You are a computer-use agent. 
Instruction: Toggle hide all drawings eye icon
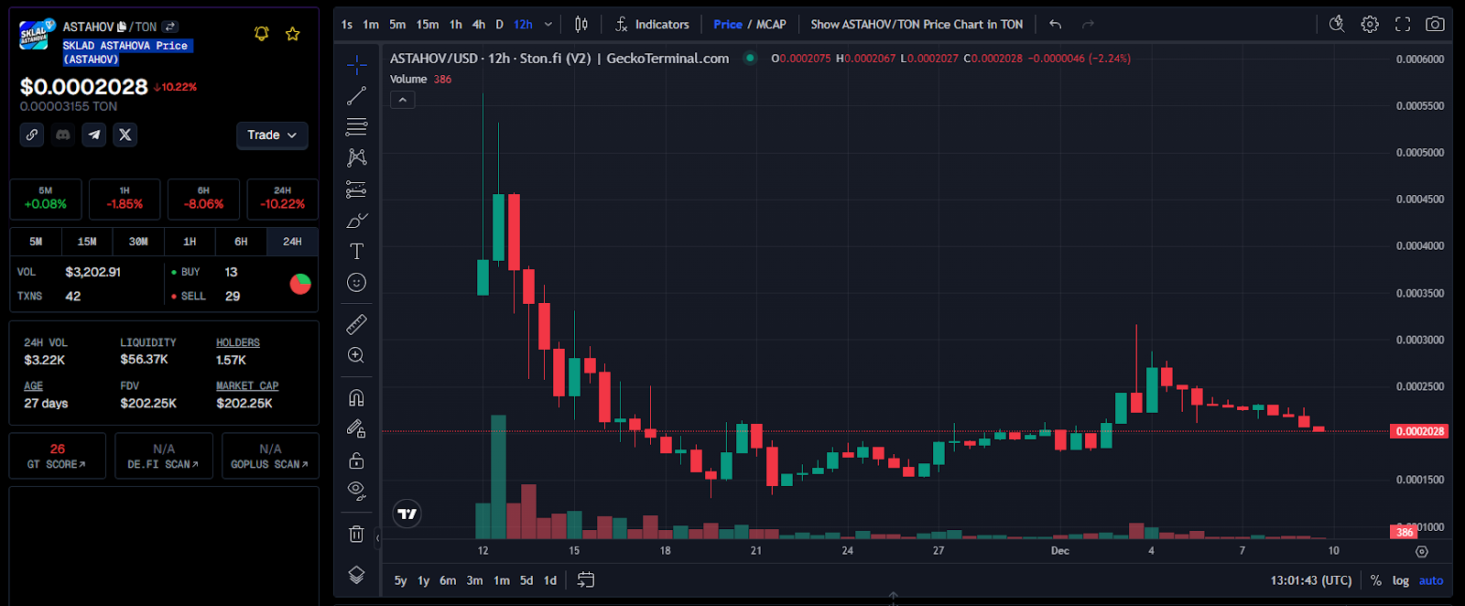pos(357,491)
